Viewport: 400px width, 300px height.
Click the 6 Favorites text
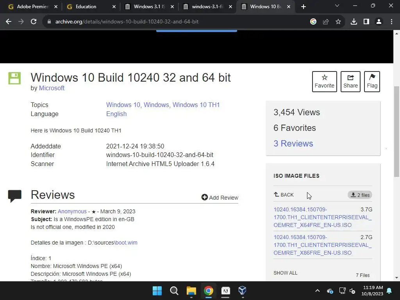pyautogui.click(x=295, y=128)
